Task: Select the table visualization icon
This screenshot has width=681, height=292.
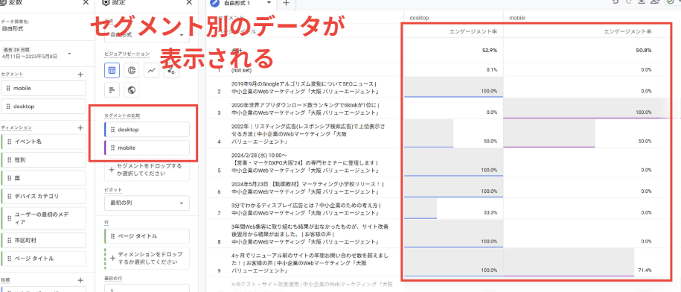Action: pos(112,70)
